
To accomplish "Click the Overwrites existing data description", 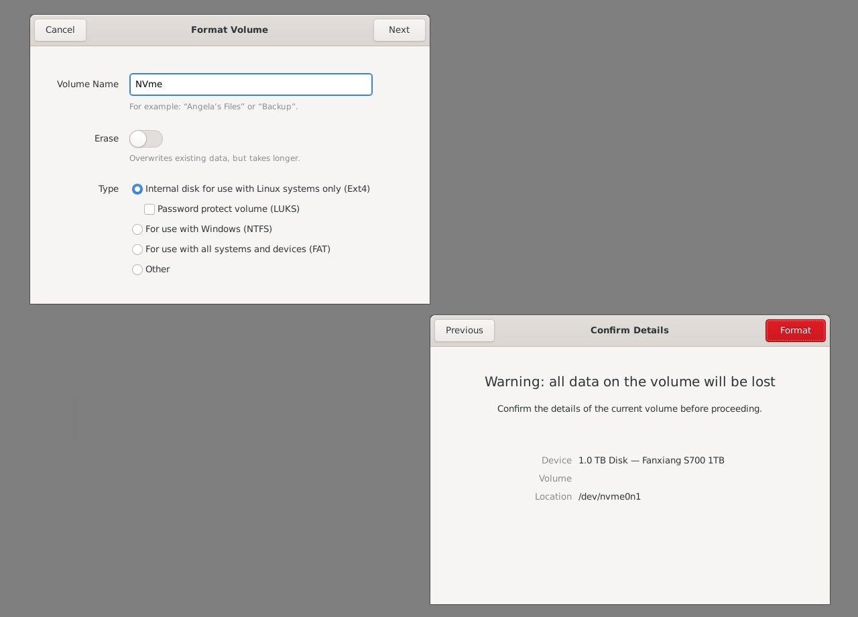I will point(214,158).
